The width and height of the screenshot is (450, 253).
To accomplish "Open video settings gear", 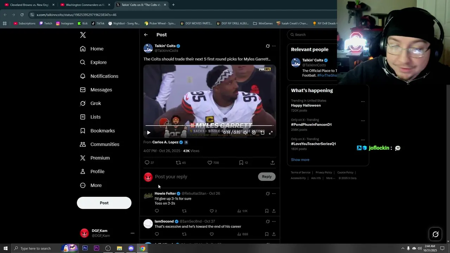I will 254,132.
